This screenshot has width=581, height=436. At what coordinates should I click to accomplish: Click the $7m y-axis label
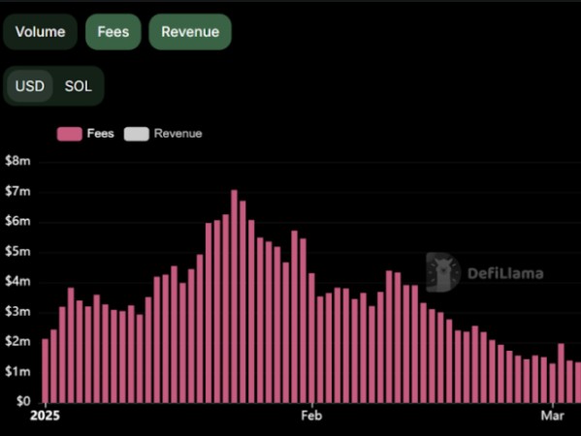pos(17,191)
